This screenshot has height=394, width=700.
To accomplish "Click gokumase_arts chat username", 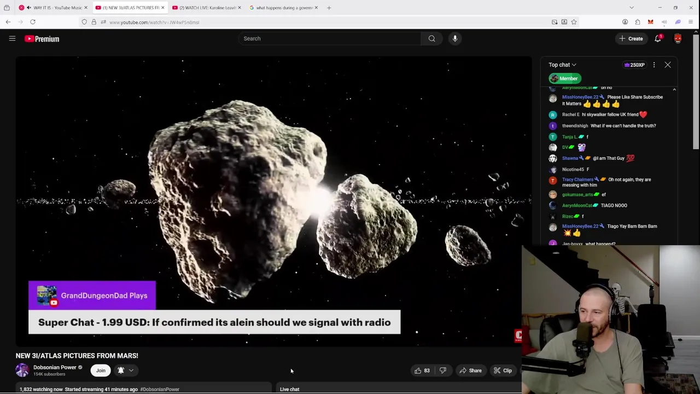I will (x=577, y=194).
